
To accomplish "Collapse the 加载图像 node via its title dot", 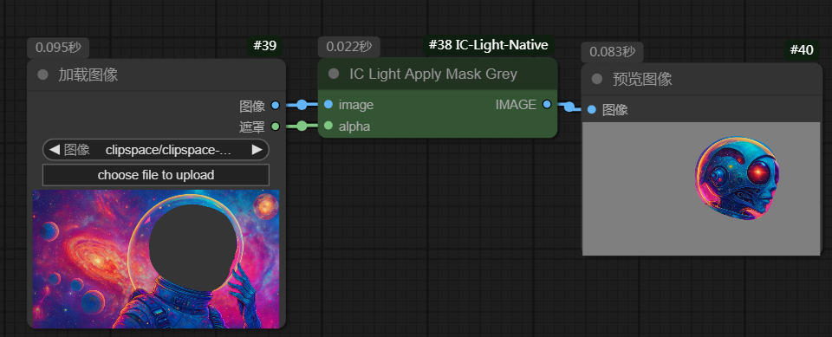I will pos(42,75).
